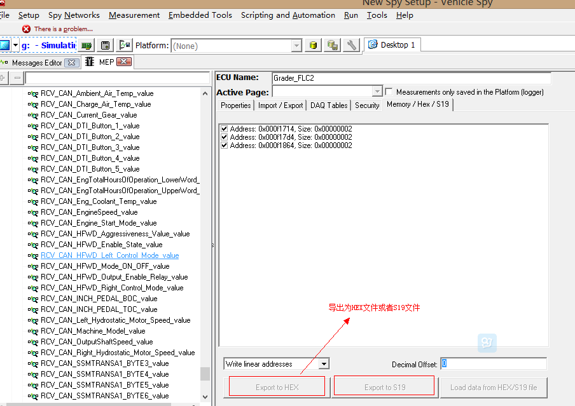
Task: Click the green circuit board hardware icon
Action: [x=87, y=45]
